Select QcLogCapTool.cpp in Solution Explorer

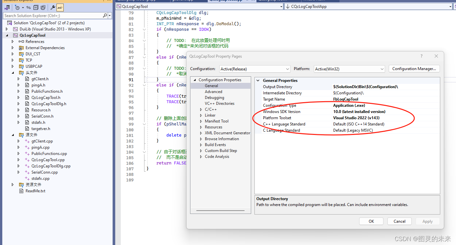tap(48, 160)
